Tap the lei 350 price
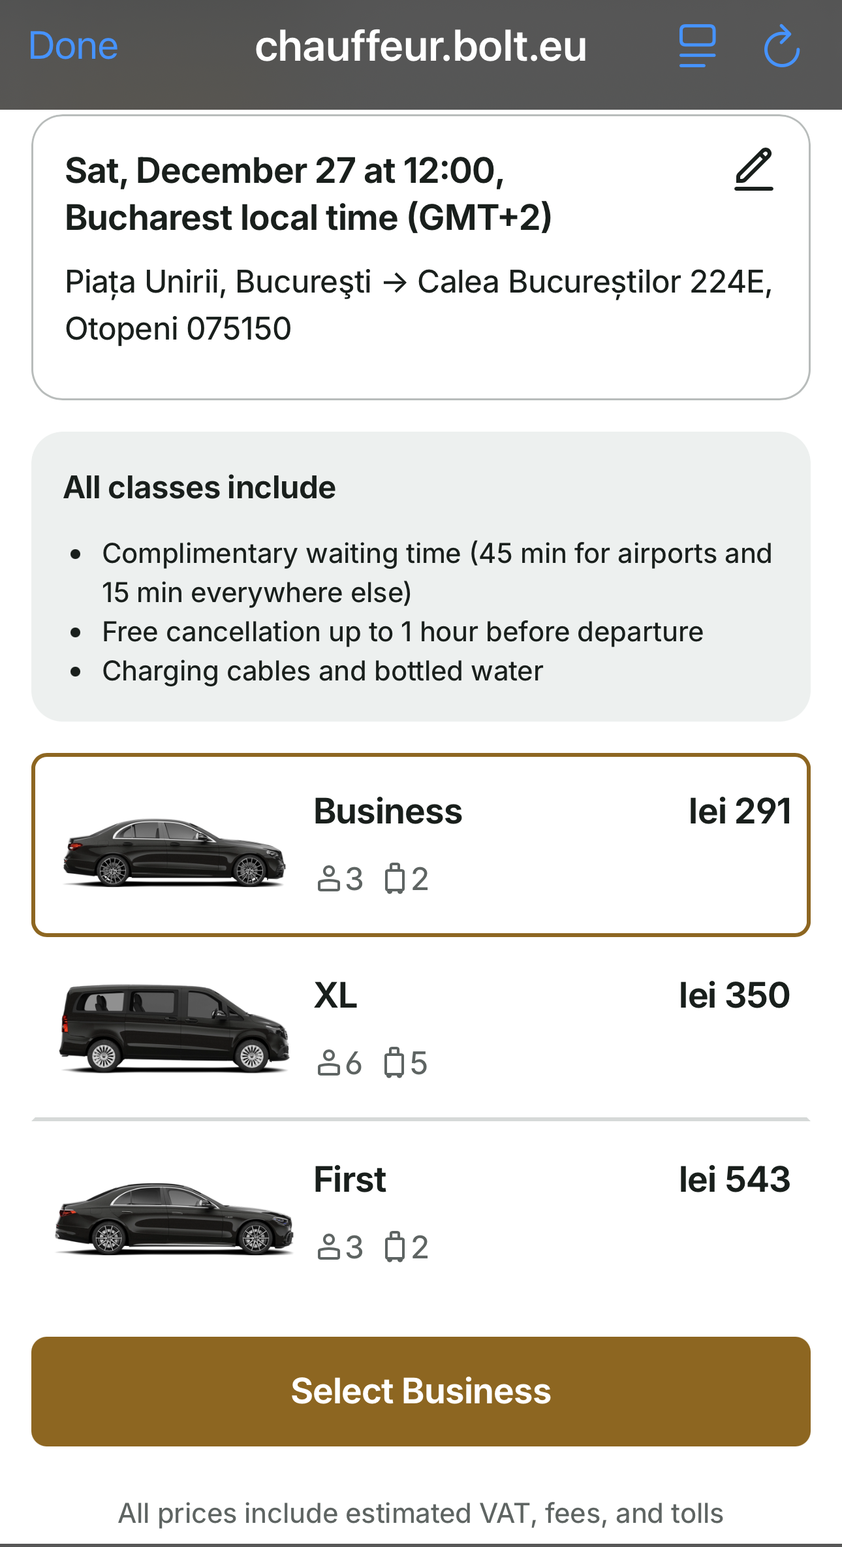Image resolution: width=842 pixels, height=1547 pixels. [x=734, y=996]
